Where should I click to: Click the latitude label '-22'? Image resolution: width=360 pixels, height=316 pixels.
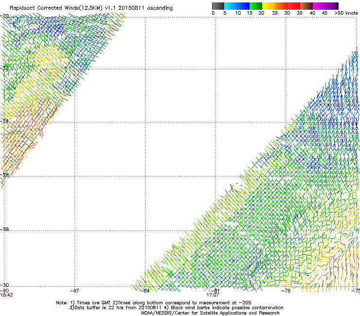[4, 68]
